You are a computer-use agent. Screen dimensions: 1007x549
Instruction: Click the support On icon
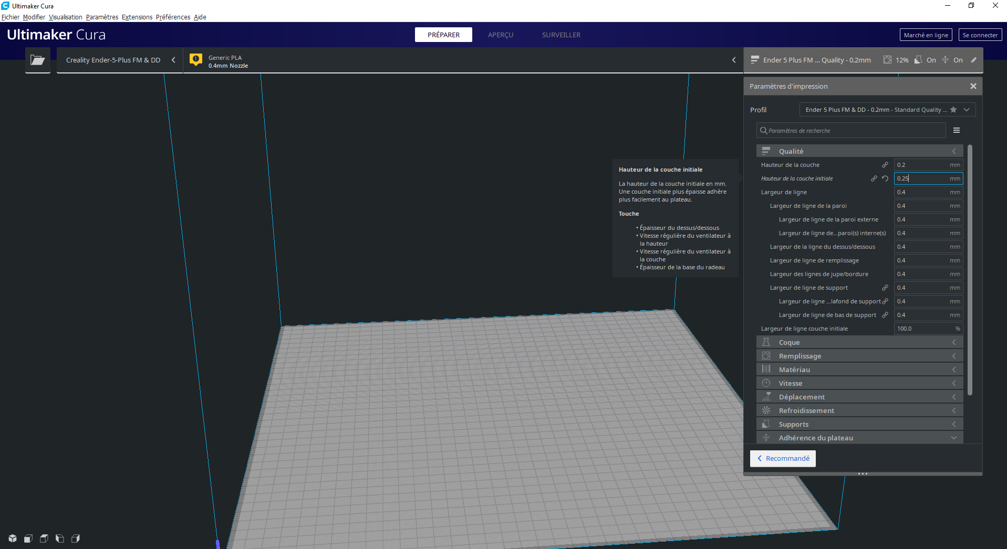click(x=918, y=60)
